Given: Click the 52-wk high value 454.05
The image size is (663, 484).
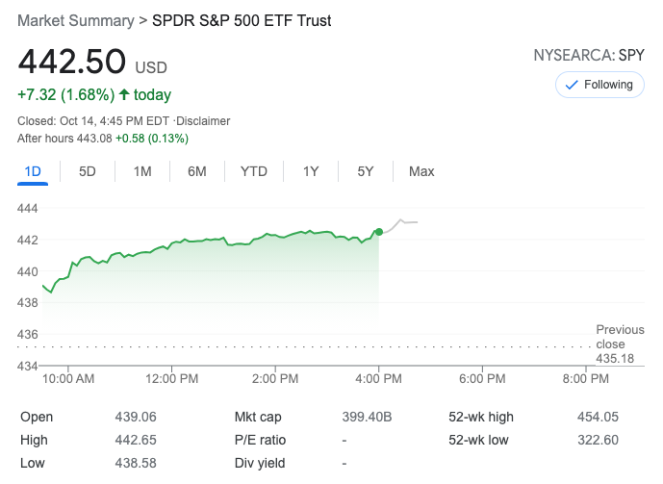Looking at the screenshot, I should coord(598,417).
